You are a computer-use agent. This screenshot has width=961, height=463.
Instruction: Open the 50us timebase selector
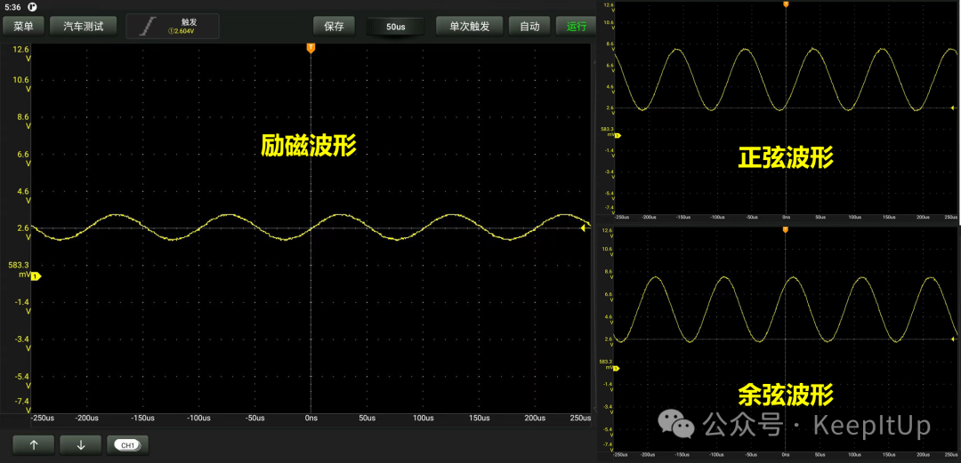coord(395,27)
